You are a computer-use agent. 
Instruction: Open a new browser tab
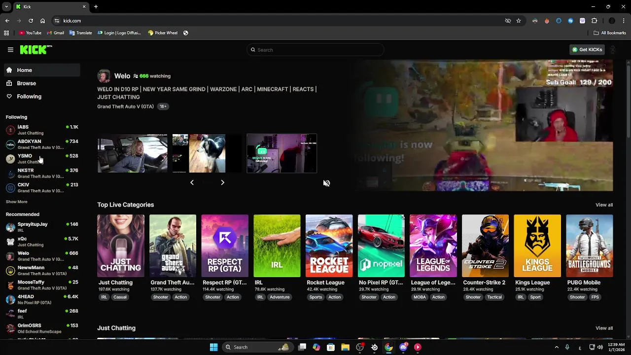(x=96, y=7)
